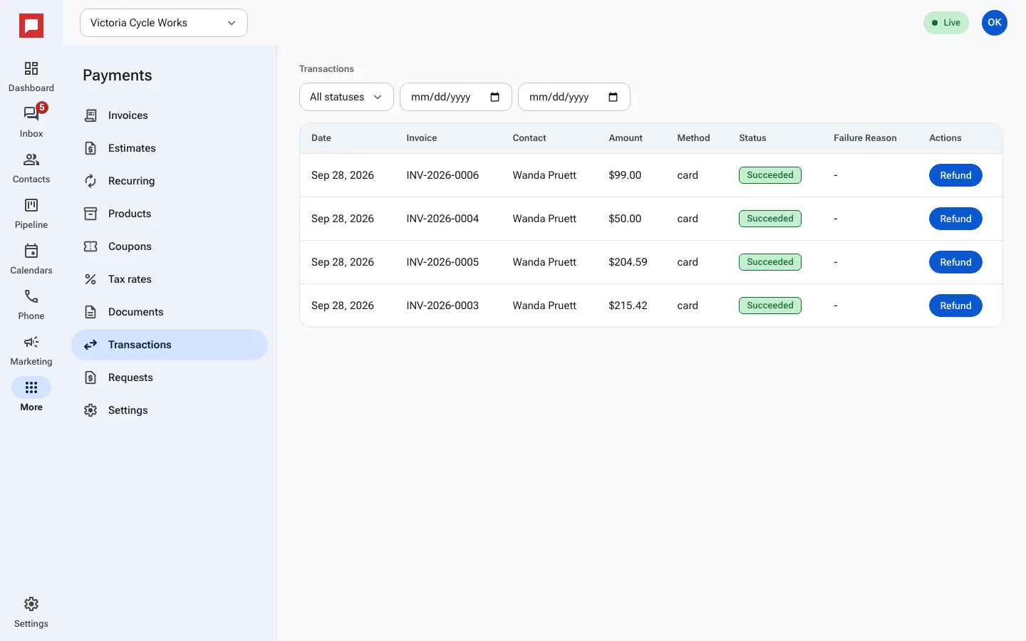This screenshot has height=641, width=1026.
Task: Select Documents in Payments menu
Action: tap(170, 312)
